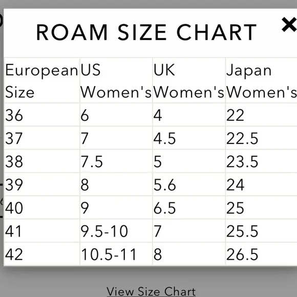Select European size 40 cell

point(42,207)
